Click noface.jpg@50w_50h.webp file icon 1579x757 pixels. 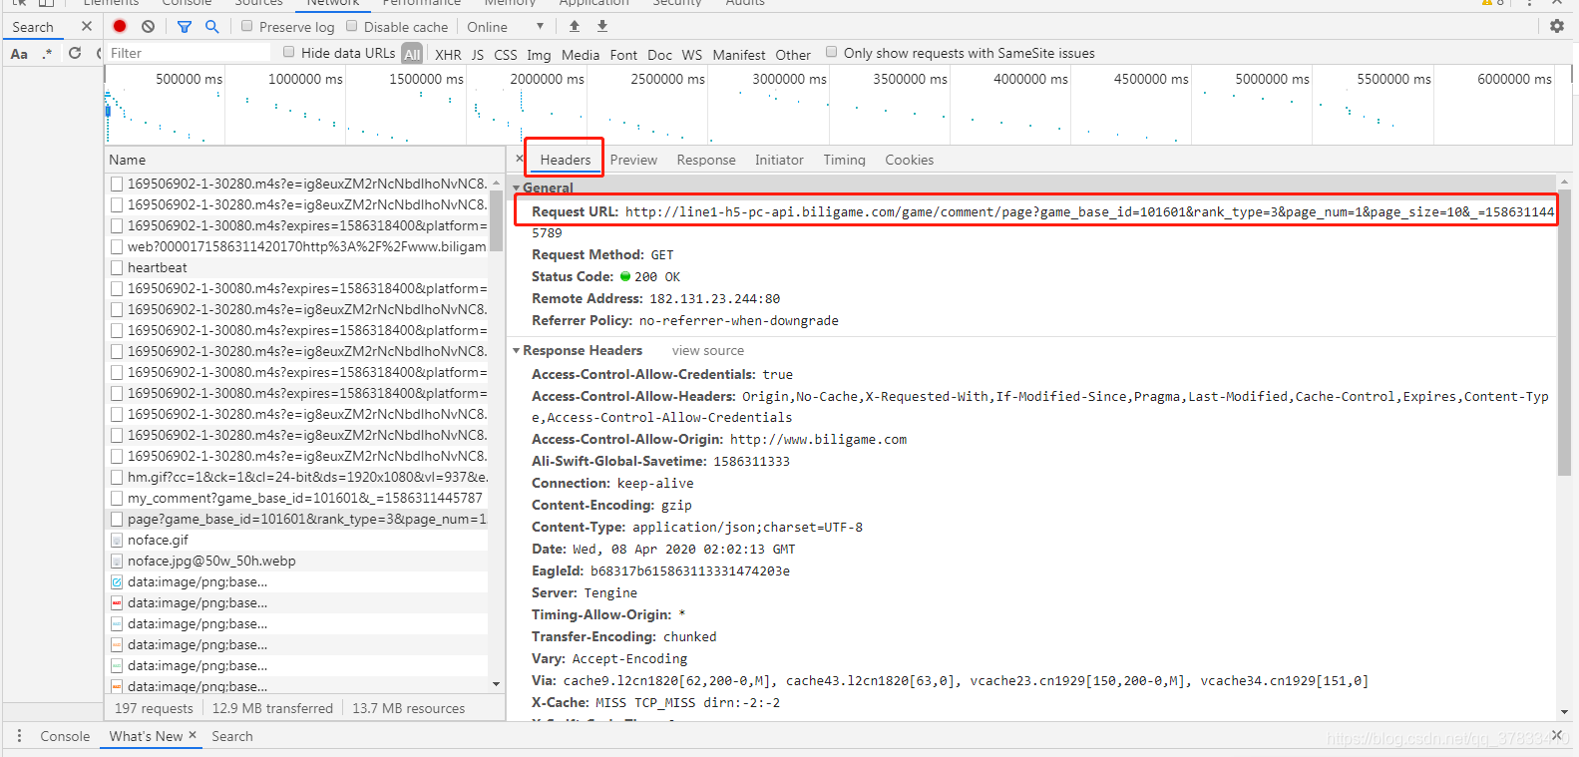(x=117, y=561)
